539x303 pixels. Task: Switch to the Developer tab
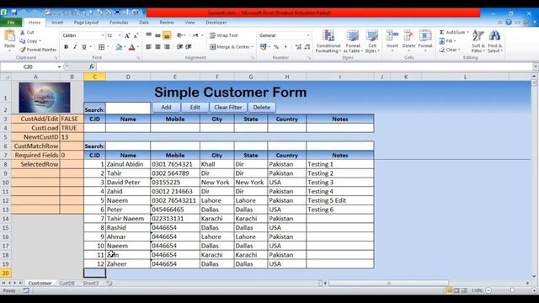point(216,23)
